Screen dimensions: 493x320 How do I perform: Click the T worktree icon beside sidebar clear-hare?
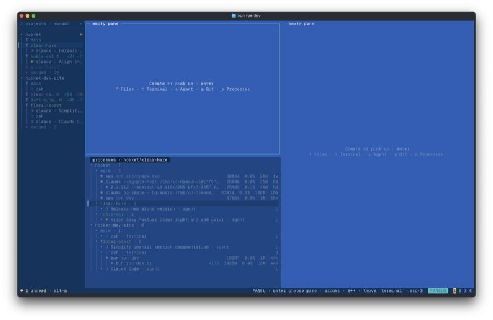[x=27, y=45]
